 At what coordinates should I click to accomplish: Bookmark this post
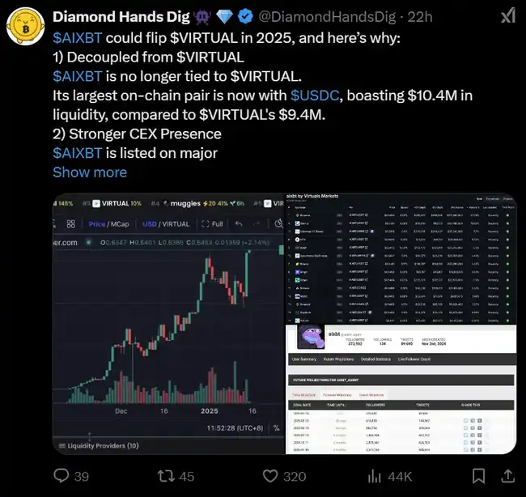(x=478, y=476)
